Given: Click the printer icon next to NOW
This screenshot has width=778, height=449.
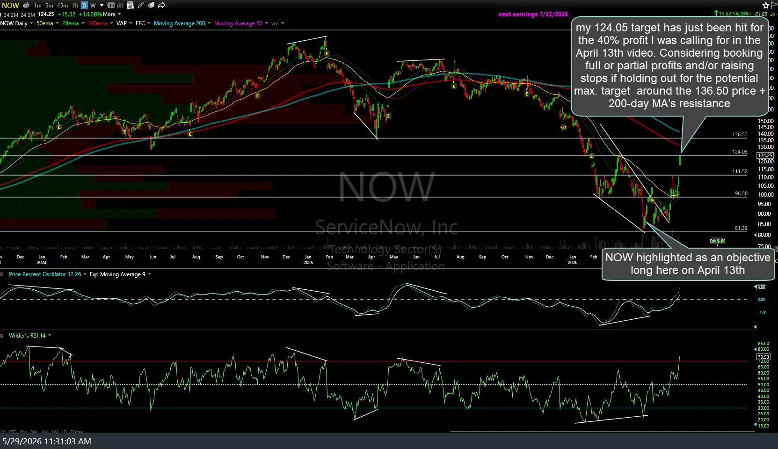Looking at the screenshot, I should 26,6.
